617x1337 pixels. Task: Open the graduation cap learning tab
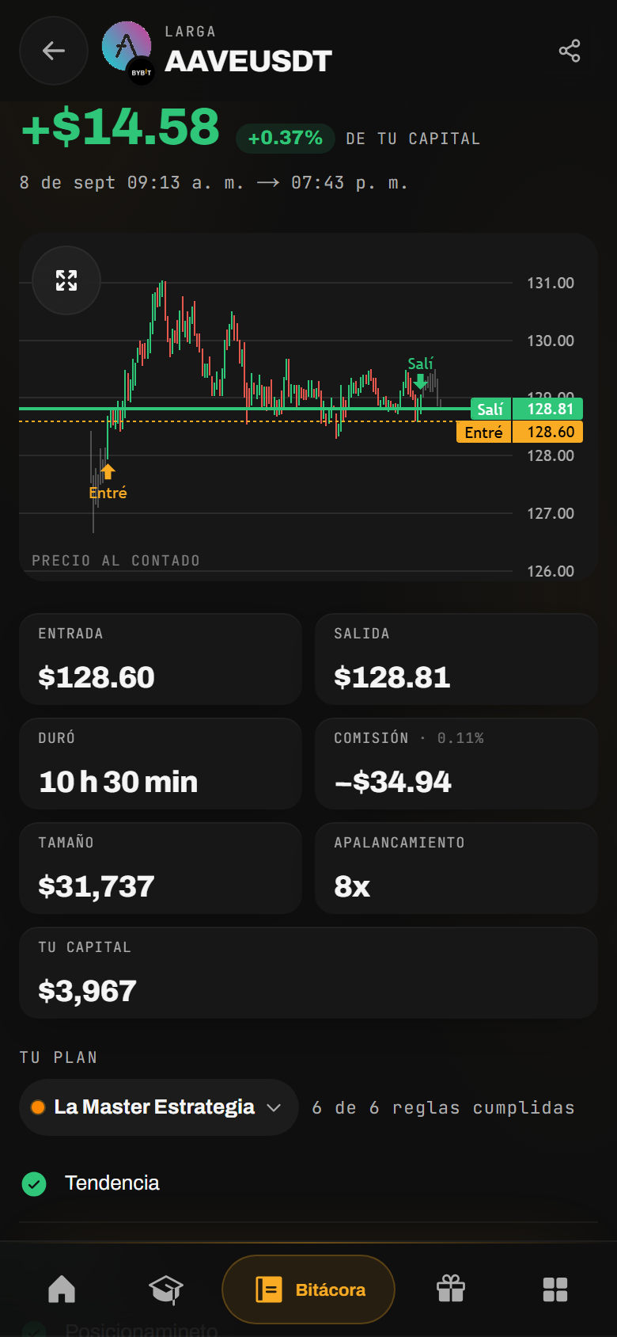[166, 1289]
